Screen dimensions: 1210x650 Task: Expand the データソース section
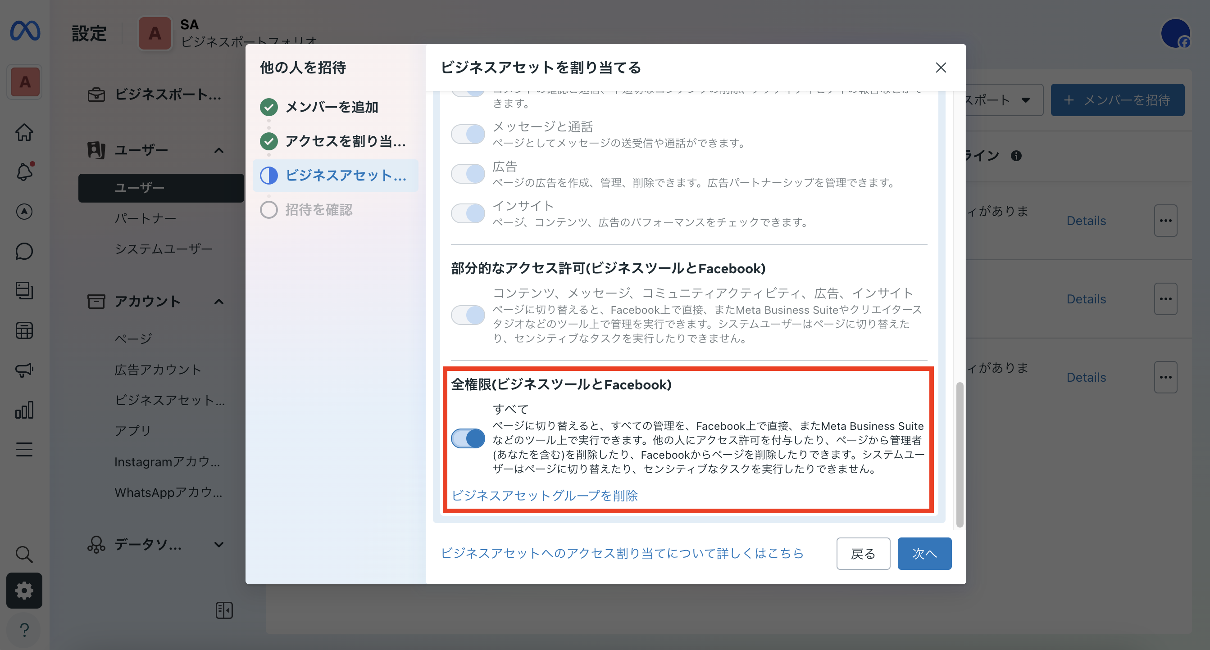(219, 544)
